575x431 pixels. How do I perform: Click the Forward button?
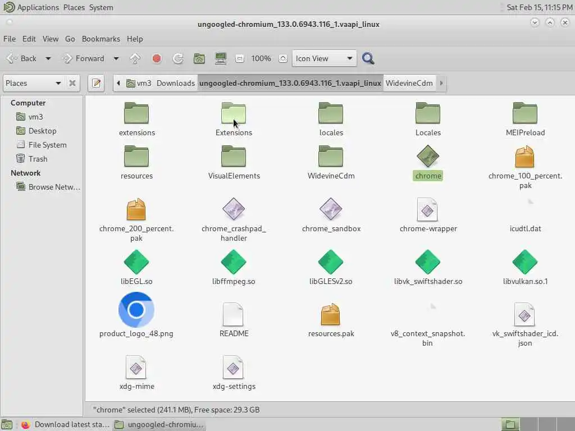coord(84,58)
